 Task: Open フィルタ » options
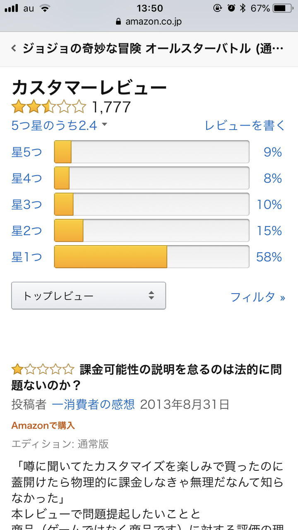click(x=258, y=297)
